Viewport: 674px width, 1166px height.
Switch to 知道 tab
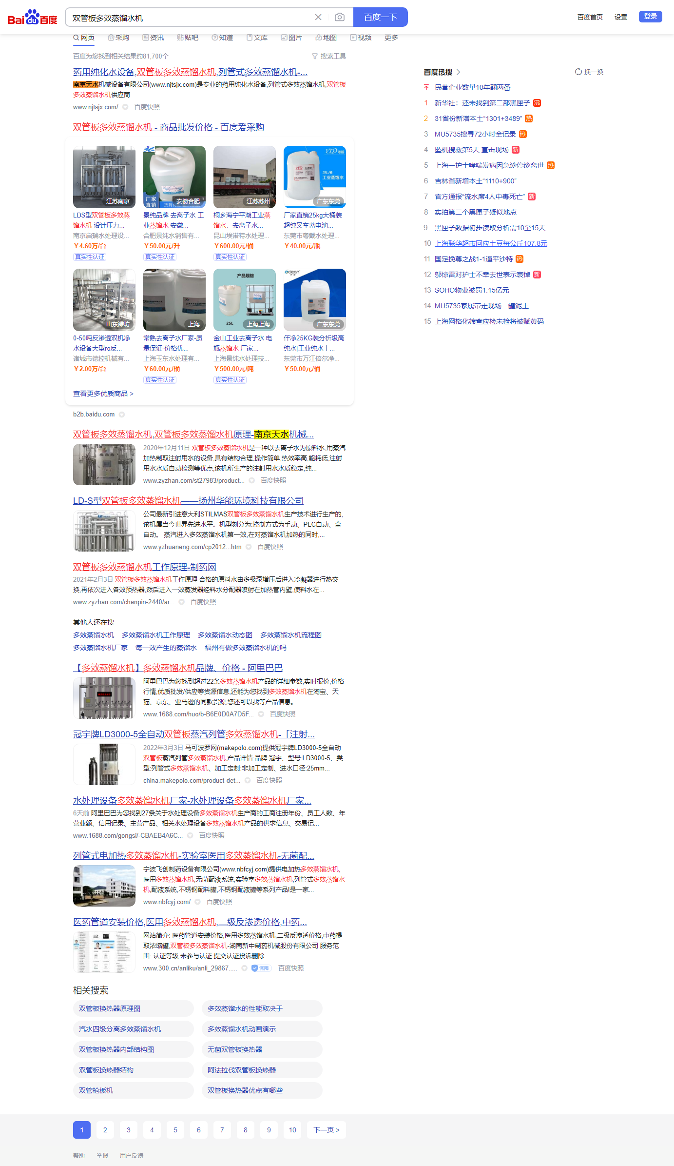[222, 38]
